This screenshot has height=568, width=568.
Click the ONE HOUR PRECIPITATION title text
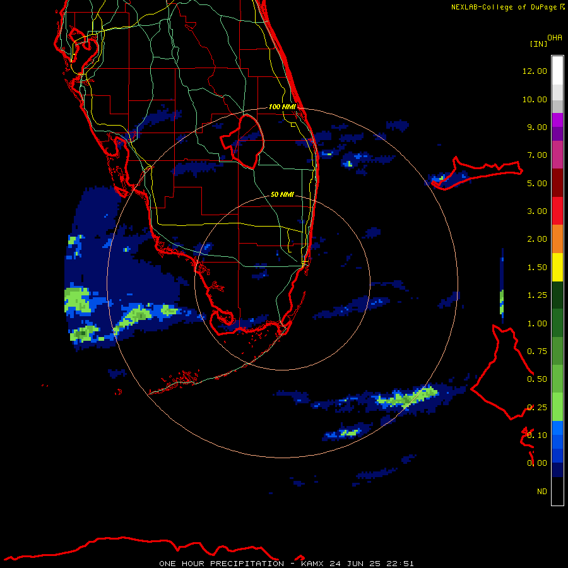pos(222,564)
